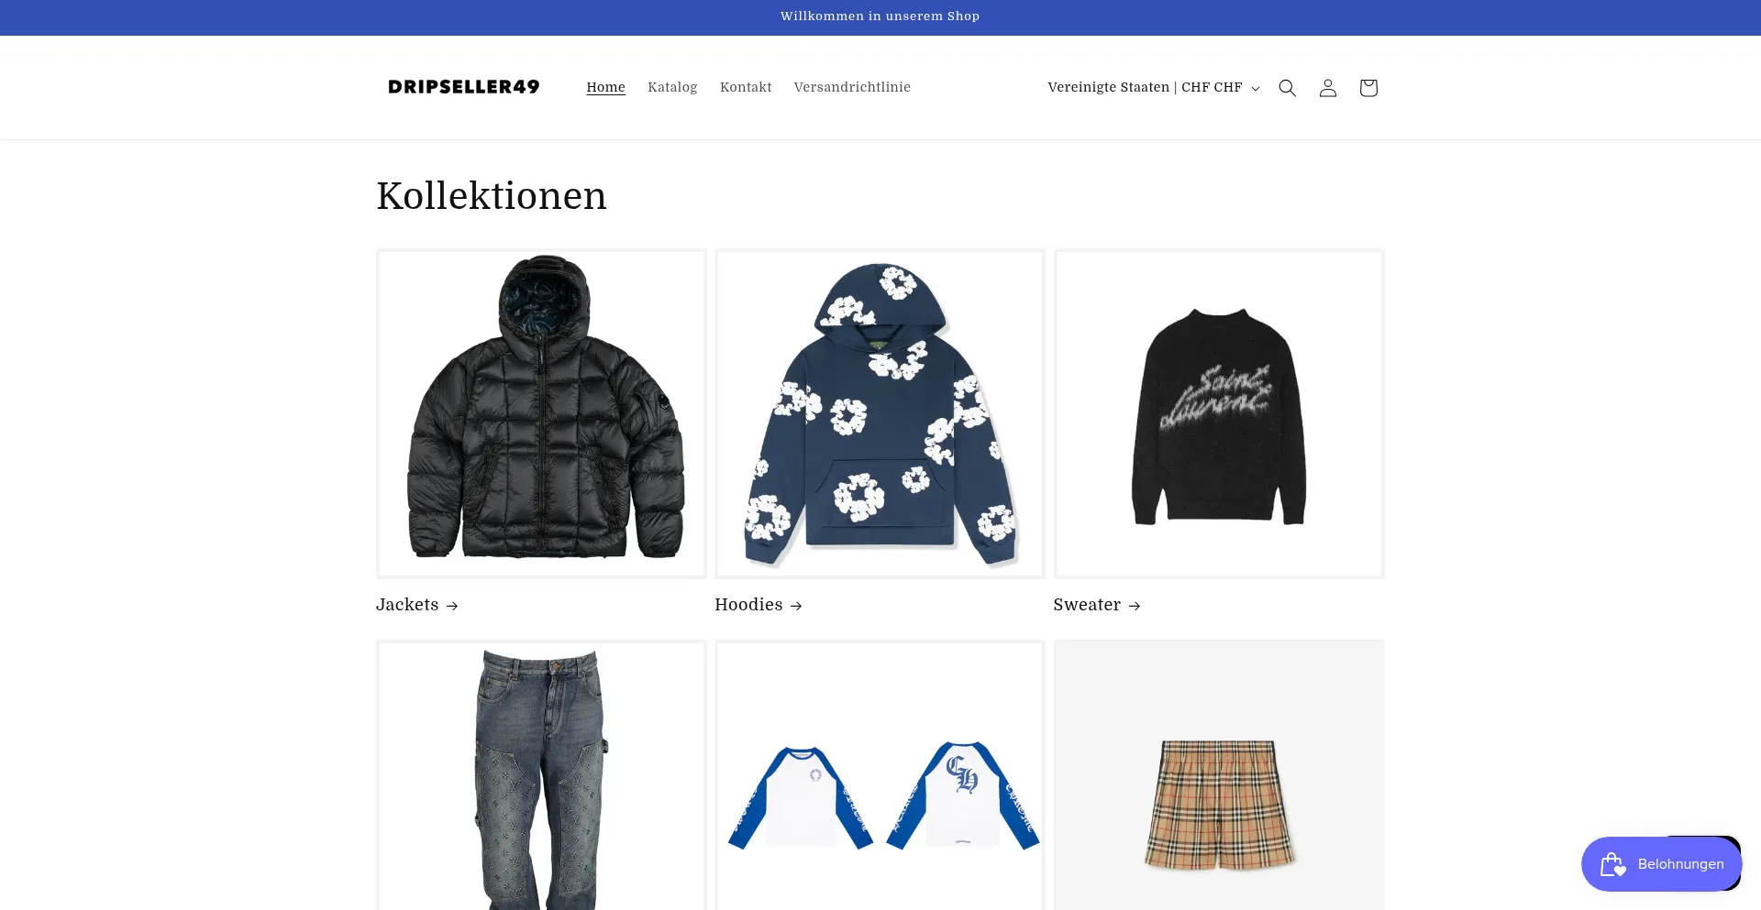The image size is (1761, 910).
Task: Select the black puffer jacket thumbnail
Action: coord(541,413)
